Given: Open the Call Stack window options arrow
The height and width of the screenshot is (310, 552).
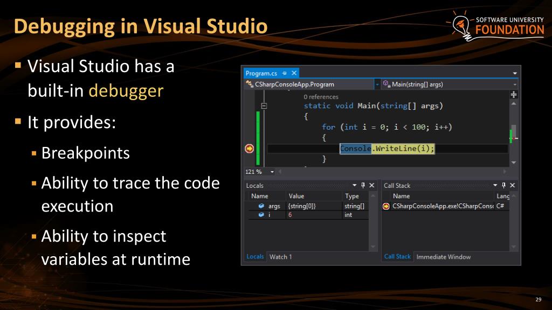Looking at the screenshot, I should (495, 185).
